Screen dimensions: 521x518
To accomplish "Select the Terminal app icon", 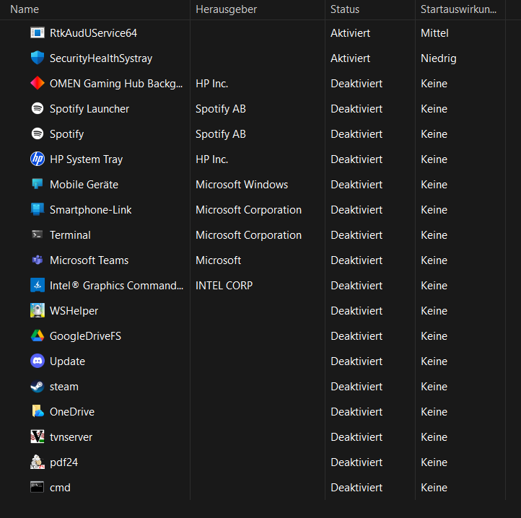I will (38, 234).
